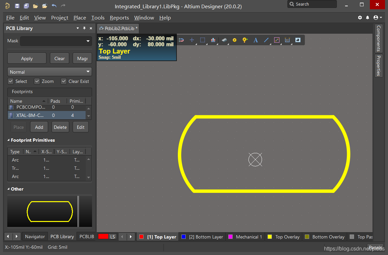Click the red current layer color swatch
The height and width of the screenshot is (255, 388).
(x=103, y=237)
